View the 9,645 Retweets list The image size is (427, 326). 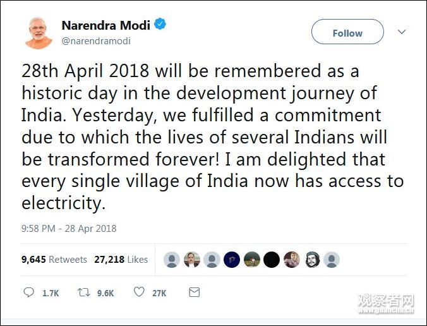pyautogui.click(x=54, y=259)
